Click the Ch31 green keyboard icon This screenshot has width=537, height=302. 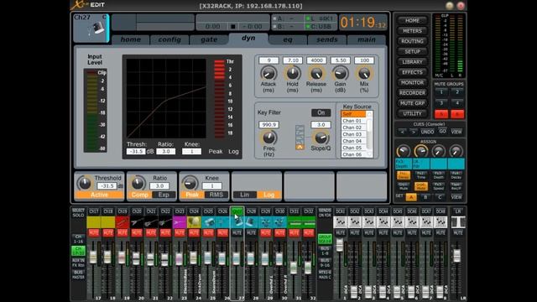click(x=295, y=222)
